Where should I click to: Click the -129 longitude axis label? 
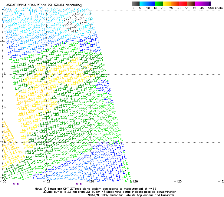90,182
